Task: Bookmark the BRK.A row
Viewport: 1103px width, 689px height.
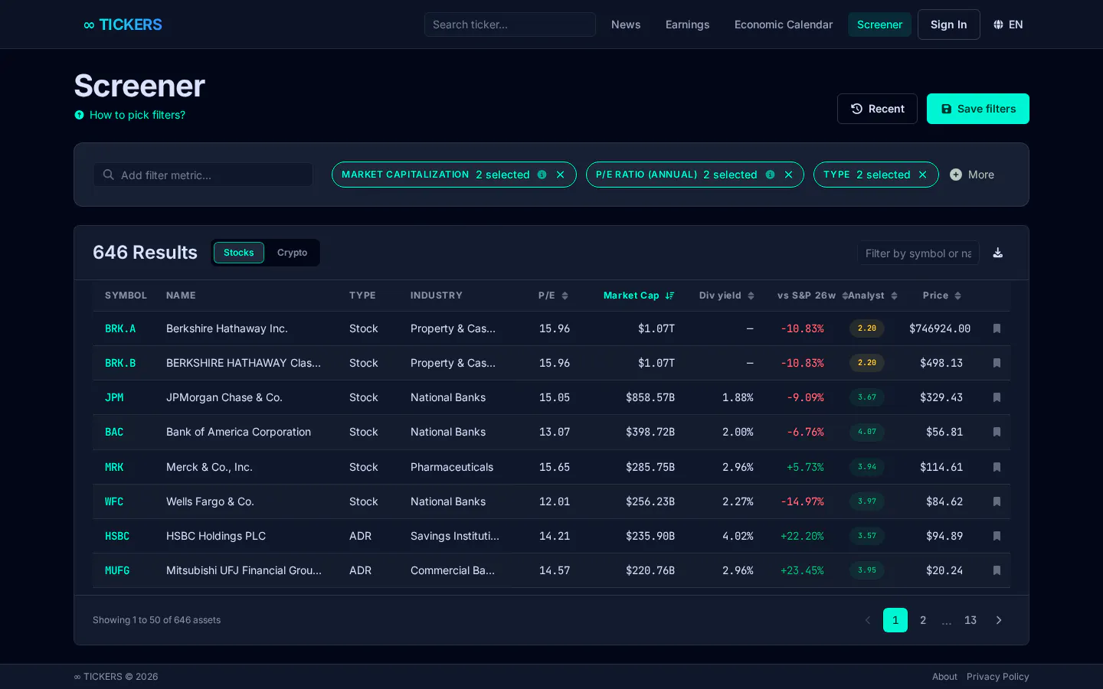Action: click(x=997, y=328)
